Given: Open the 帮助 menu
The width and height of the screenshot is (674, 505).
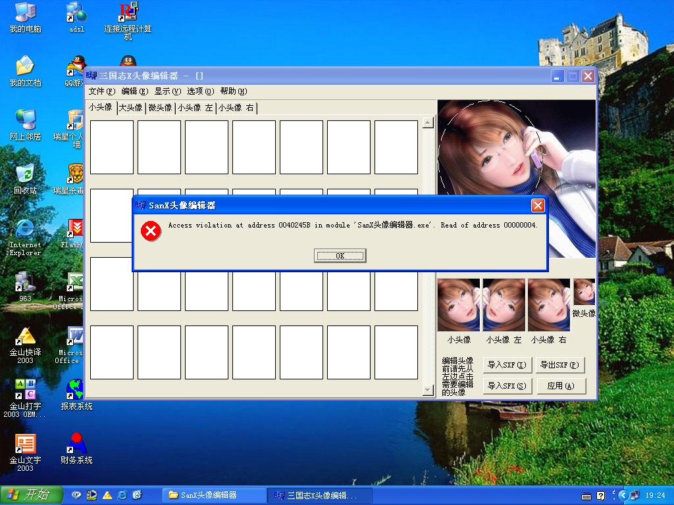Looking at the screenshot, I should 233,91.
